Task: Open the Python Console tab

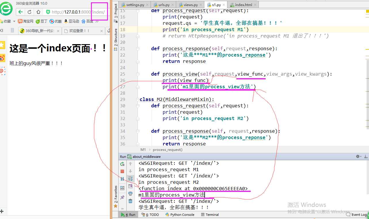Action: pos(180,215)
